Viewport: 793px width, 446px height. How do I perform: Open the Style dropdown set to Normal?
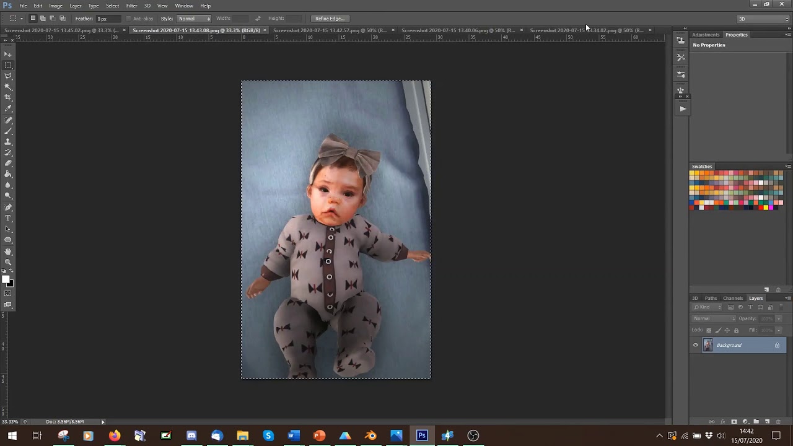195,19
